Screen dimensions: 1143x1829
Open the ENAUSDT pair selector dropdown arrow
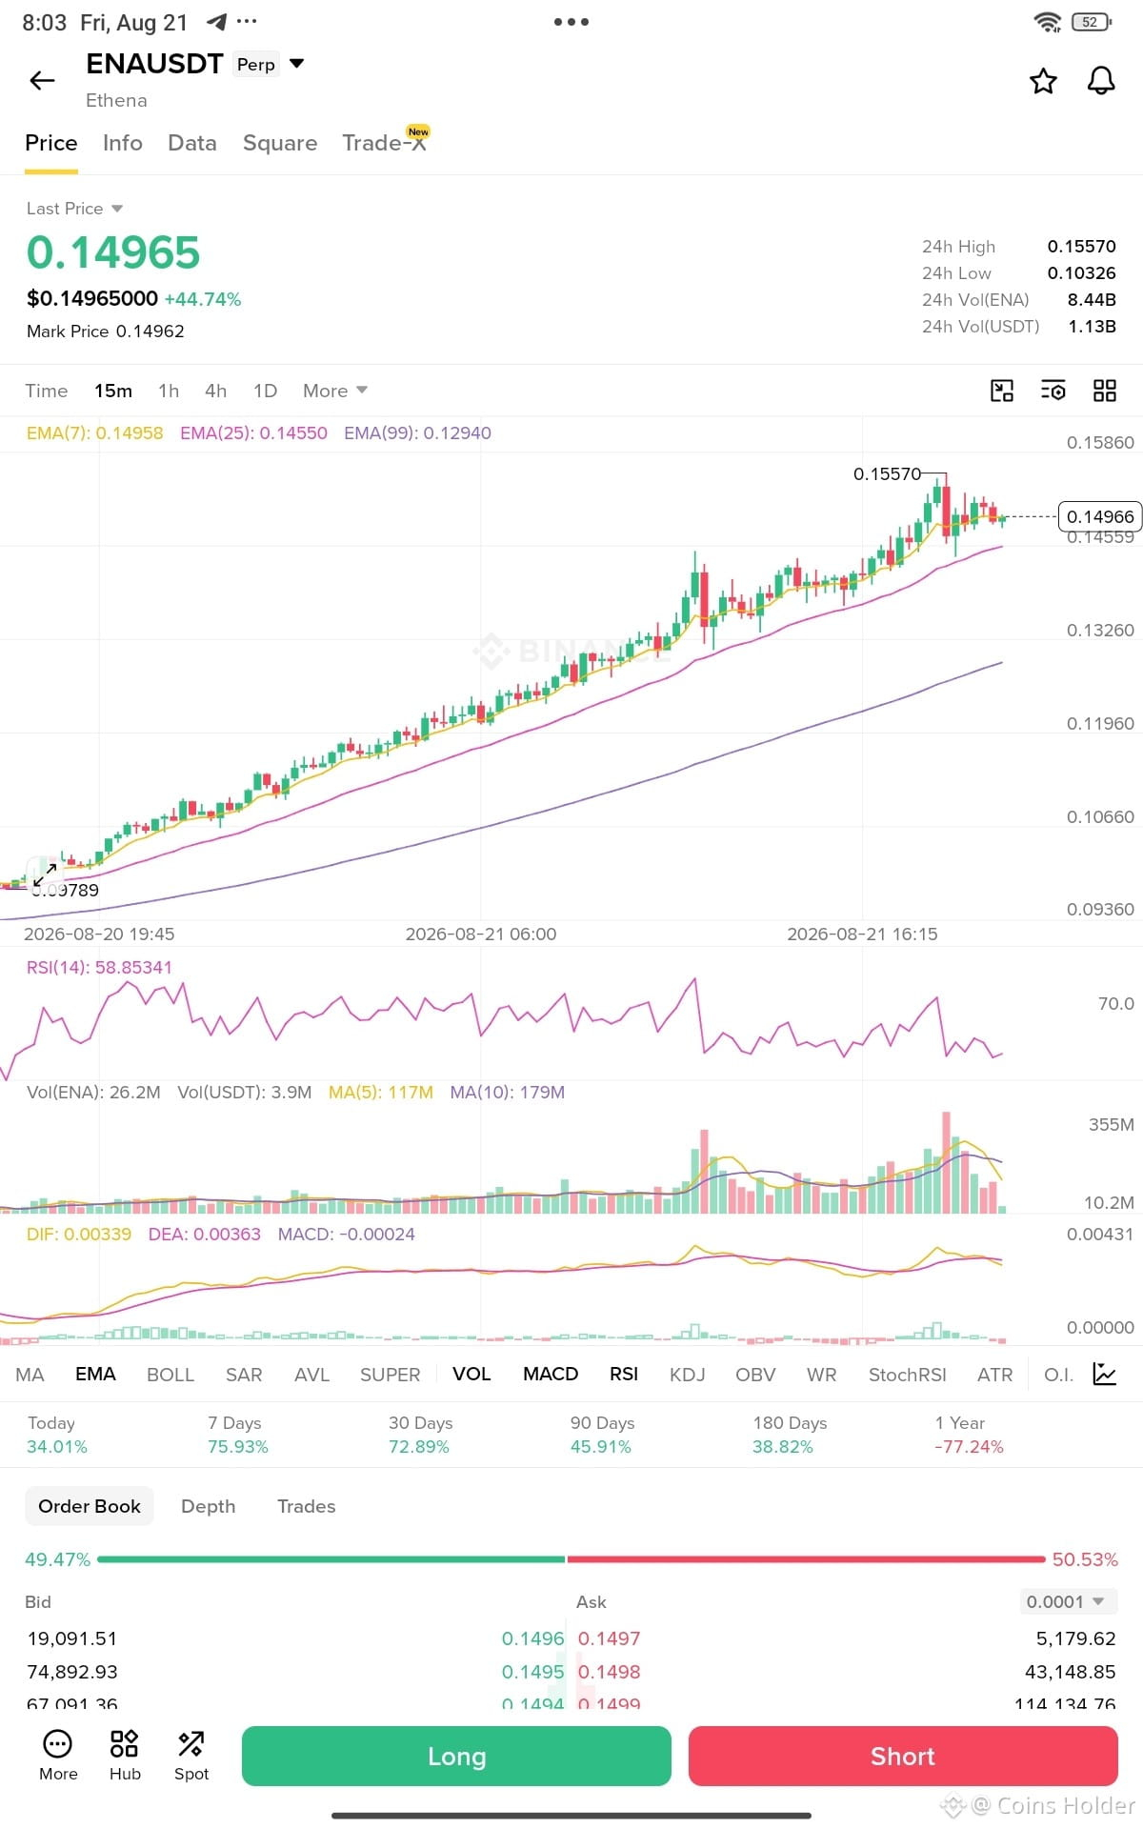click(x=296, y=64)
